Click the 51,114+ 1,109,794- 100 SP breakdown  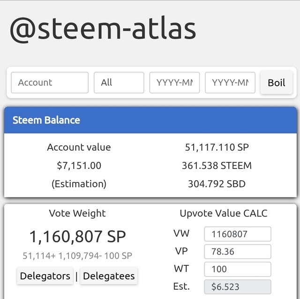(77, 255)
